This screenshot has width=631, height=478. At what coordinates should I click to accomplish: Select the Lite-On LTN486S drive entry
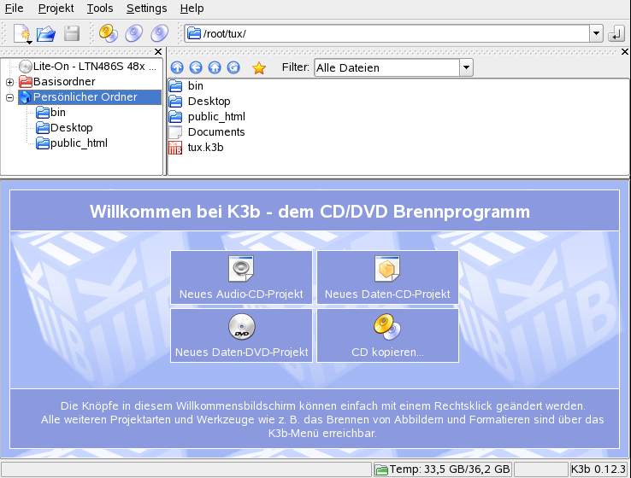tap(88, 67)
